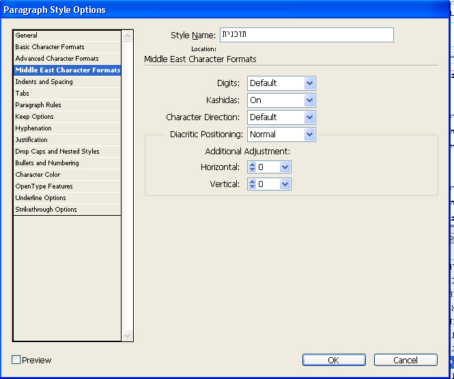Click the Vertical adjustment stepper arrows
454x379 pixels.
[x=252, y=184]
